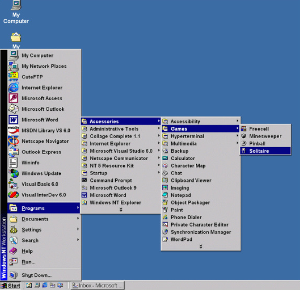The image size is (300, 290).
Task: Expand the Hyperterminal submenu arrow
Action: [237, 136]
